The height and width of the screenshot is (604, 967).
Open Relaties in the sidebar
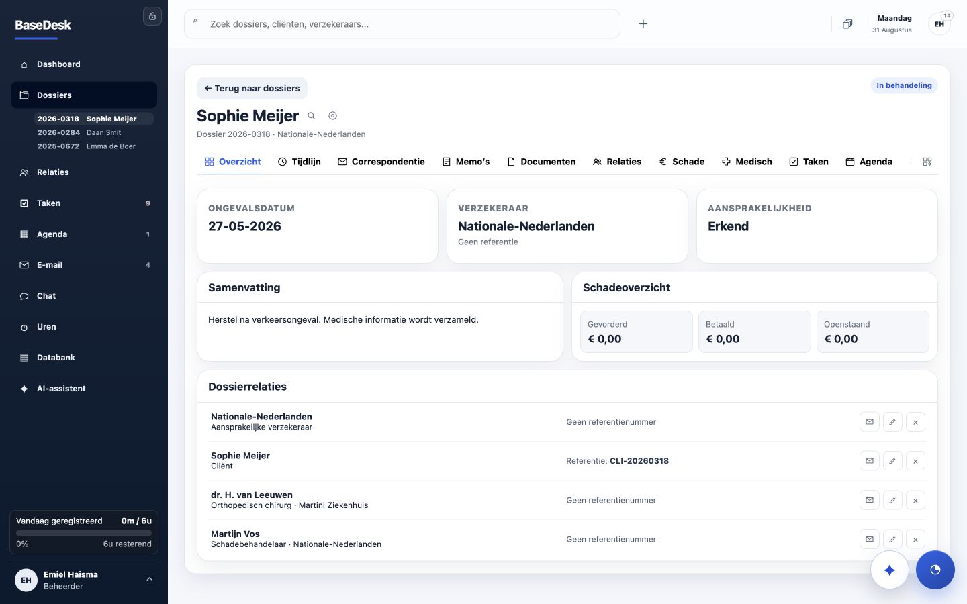click(84, 172)
